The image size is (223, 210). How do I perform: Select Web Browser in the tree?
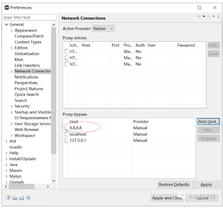[27, 130]
